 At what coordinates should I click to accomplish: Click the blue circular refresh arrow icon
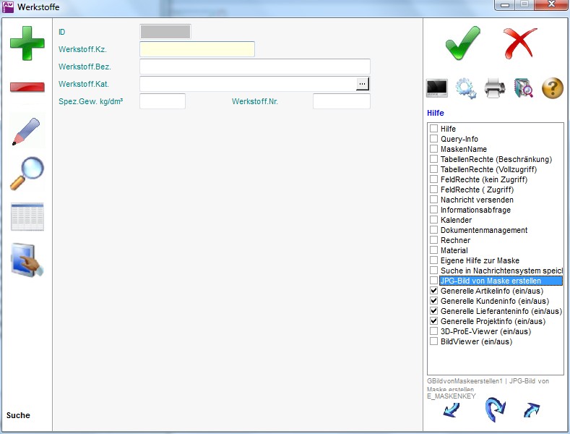click(495, 409)
